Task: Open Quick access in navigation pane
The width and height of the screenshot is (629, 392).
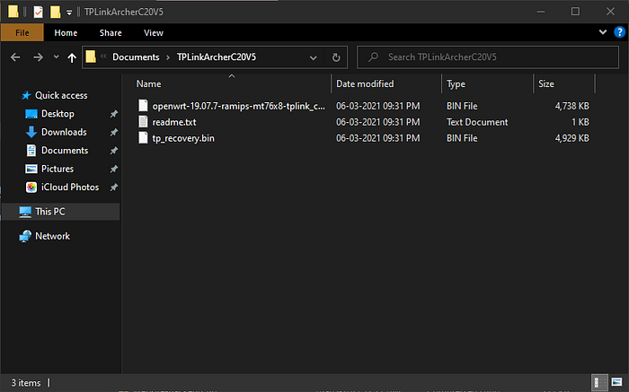Action: pos(61,95)
